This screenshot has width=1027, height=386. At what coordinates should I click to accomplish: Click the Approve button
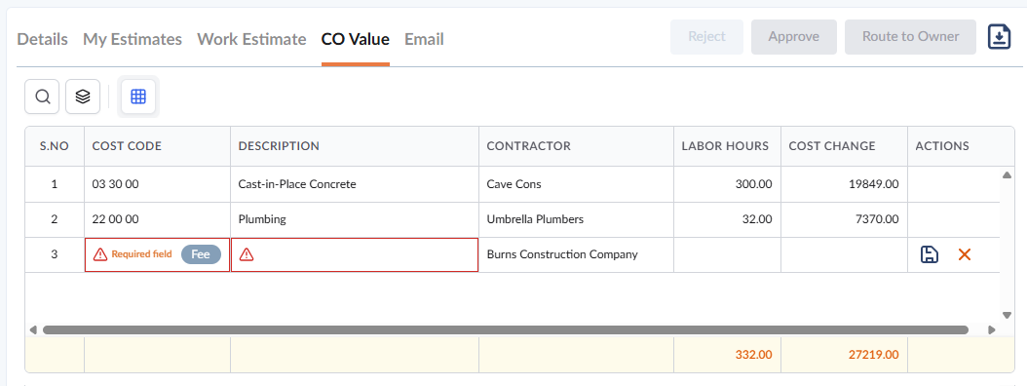tap(794, 37)
